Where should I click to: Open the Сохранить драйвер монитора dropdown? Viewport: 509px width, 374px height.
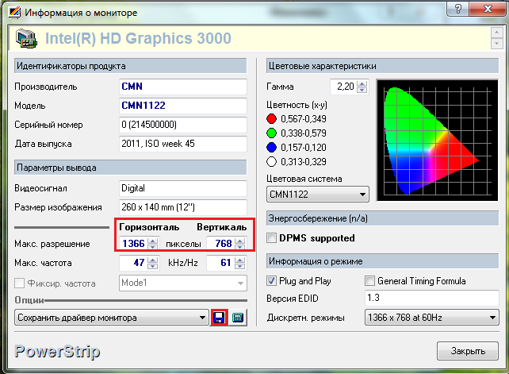111,318
